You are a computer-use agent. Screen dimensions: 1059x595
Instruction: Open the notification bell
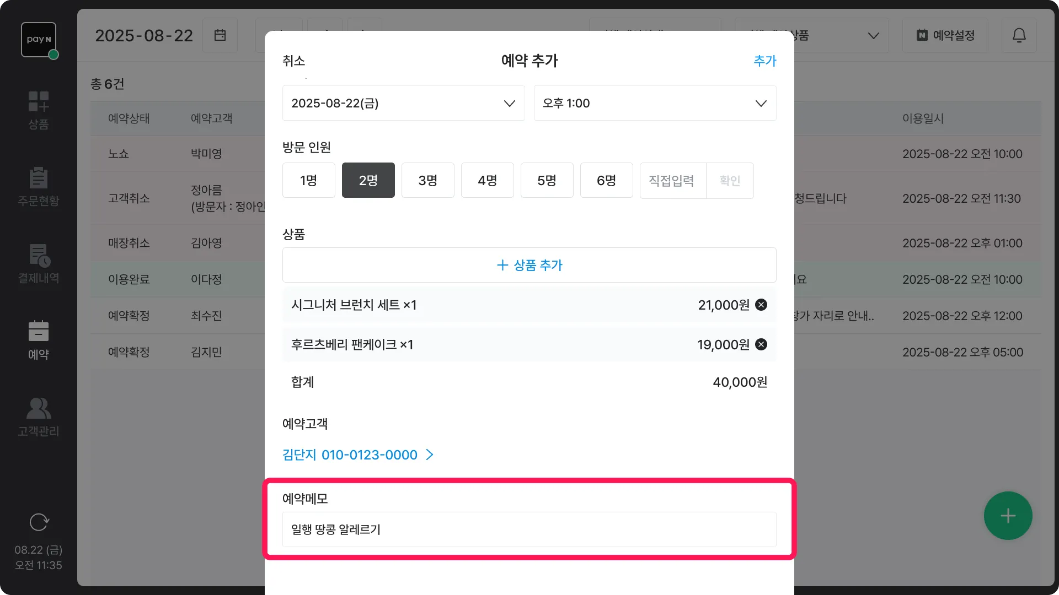coord(1019,35)
